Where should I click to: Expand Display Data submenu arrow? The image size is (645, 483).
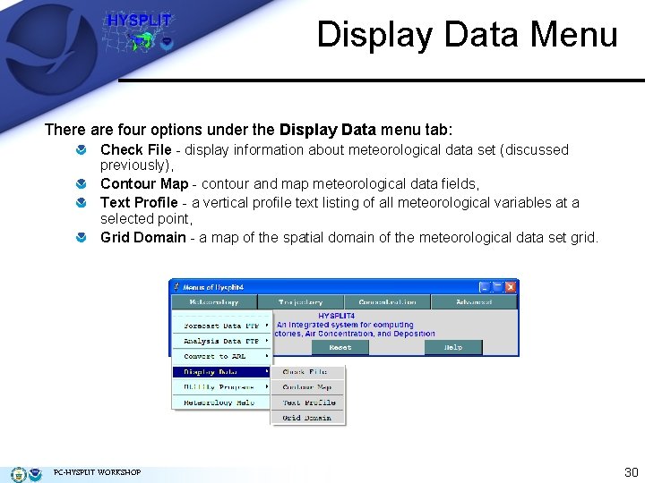coord(267,371)
